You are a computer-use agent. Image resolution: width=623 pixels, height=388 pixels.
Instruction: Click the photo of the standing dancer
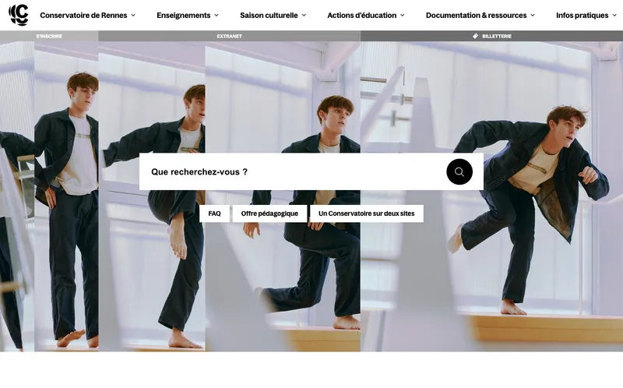66,257
